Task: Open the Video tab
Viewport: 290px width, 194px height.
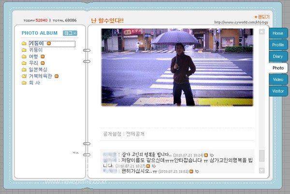Action: 278,79
